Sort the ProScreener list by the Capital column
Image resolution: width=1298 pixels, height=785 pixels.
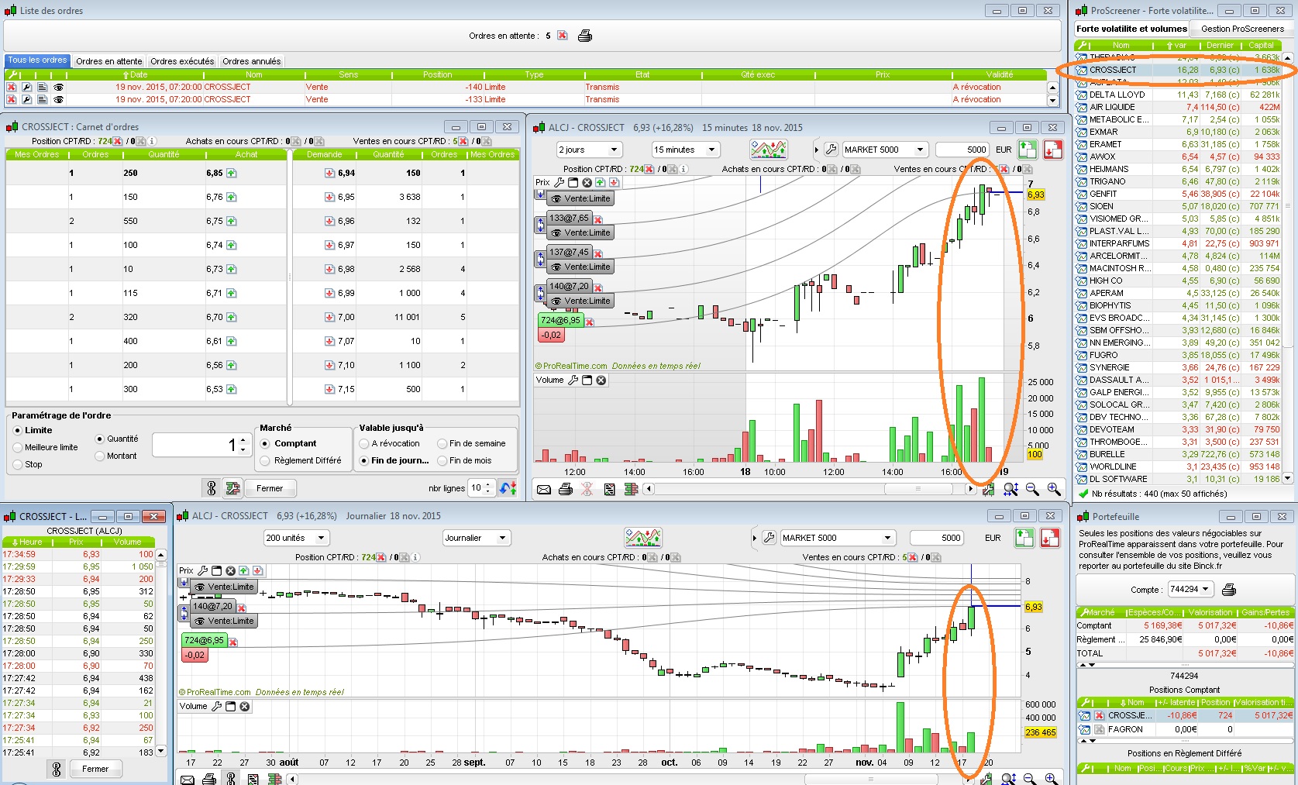(1261, 46)
